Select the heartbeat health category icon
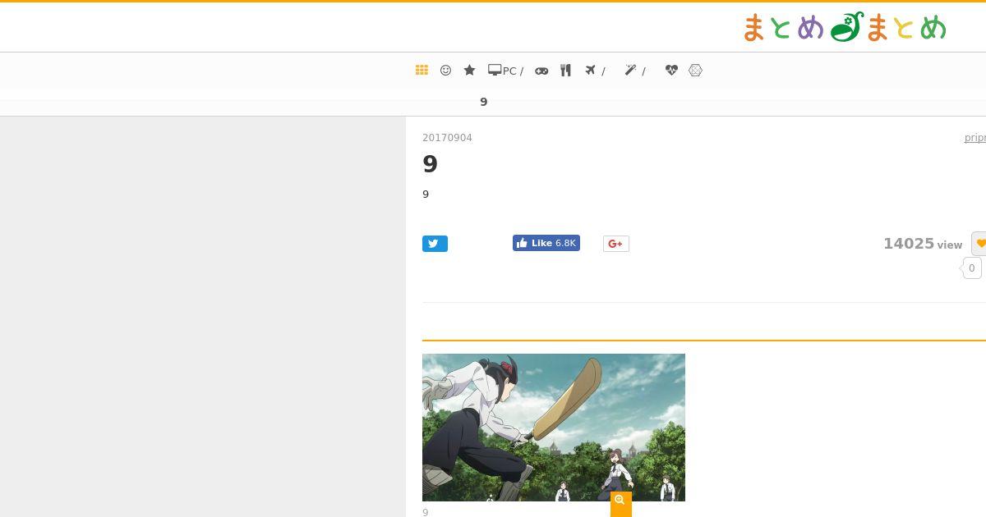The image size is (986, 517). pos(671,71)
